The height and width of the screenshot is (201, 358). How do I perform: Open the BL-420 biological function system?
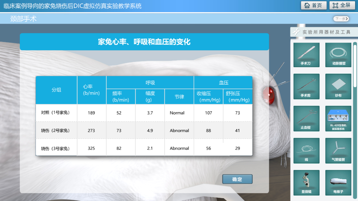[338, 118]
